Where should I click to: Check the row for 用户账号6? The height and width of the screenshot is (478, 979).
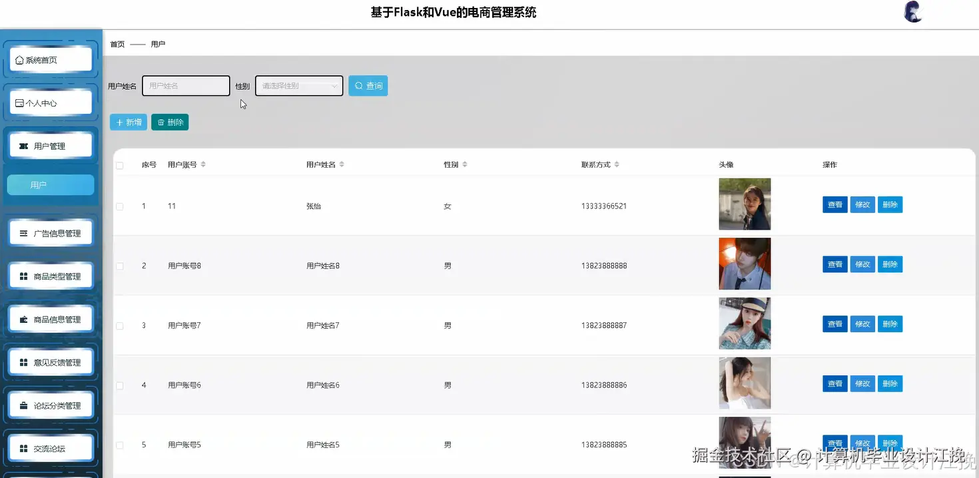coord(120,385)
